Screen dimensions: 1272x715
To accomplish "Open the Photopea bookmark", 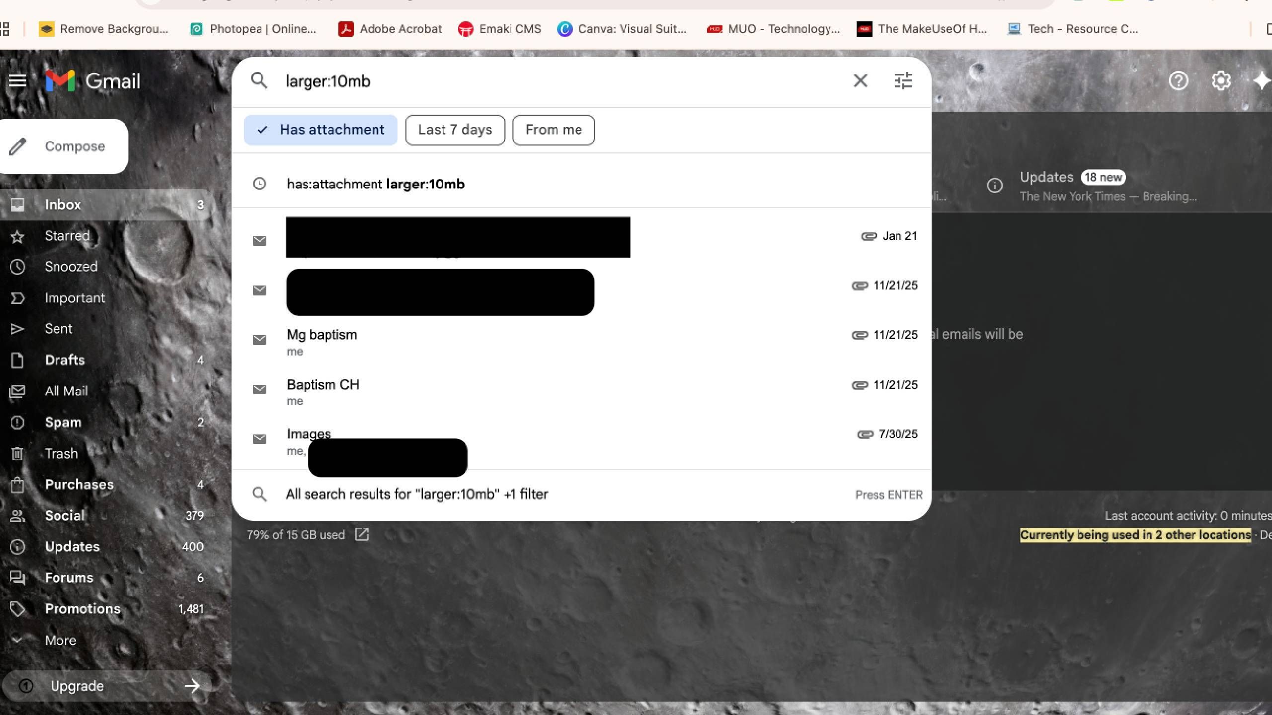I will click(x=253, y=29).
